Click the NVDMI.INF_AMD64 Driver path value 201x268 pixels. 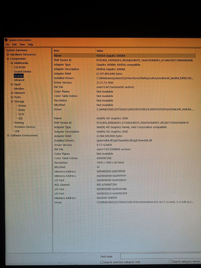[145, 110]
